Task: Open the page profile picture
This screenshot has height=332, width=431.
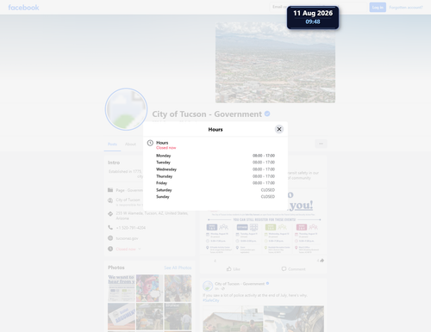Action: (126, 109)
